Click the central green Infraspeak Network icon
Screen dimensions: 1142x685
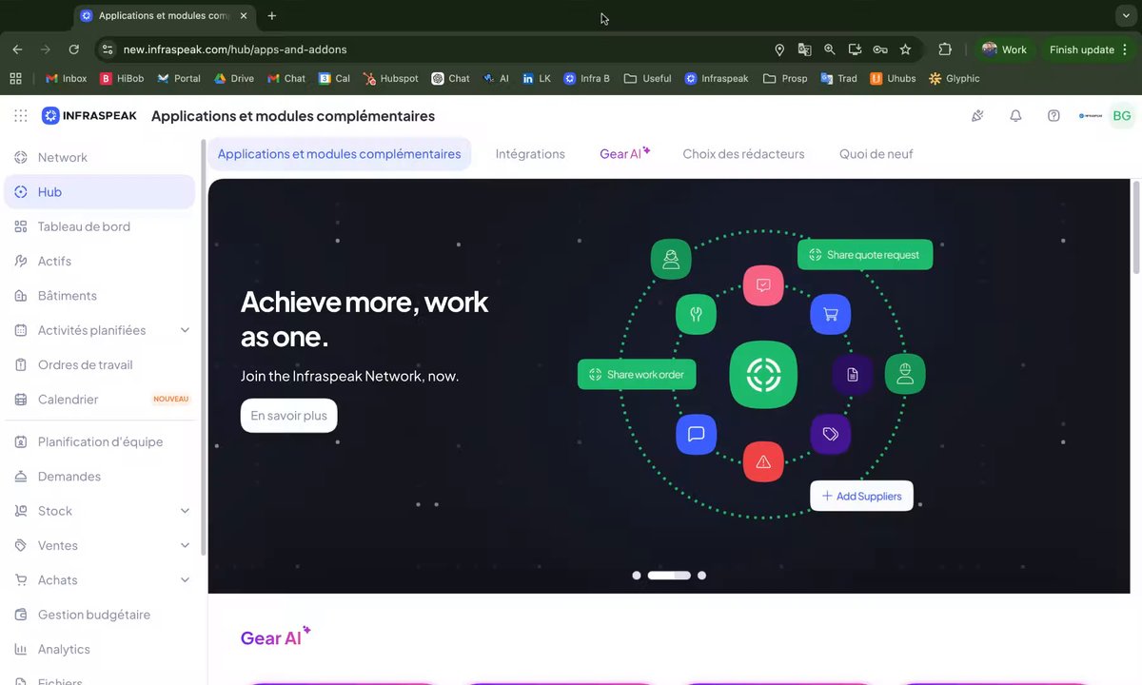[763, 375]
